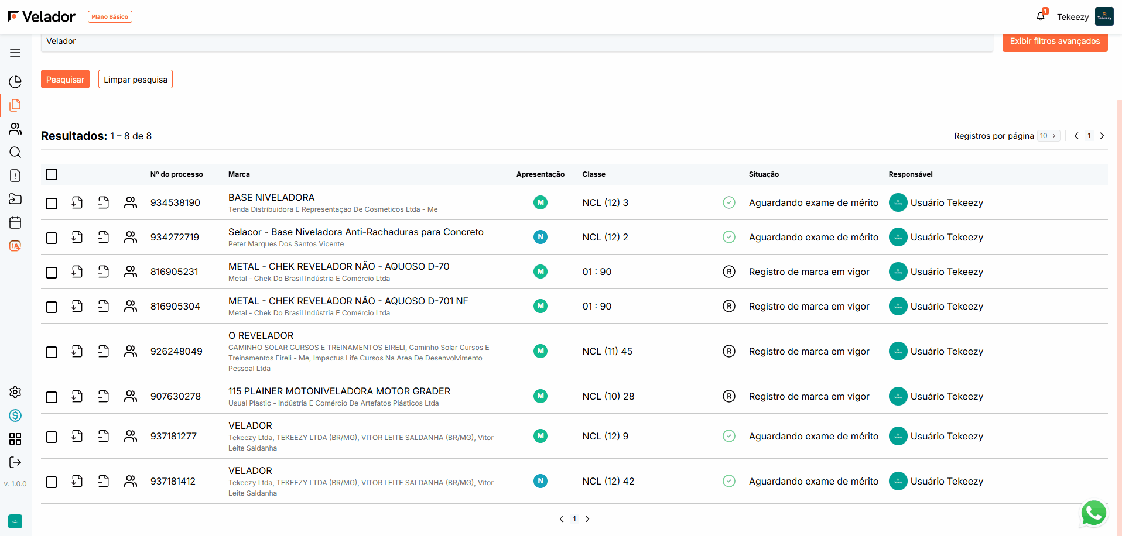This screenshot has width=1122, height=536.
Task: Open the calendar icon in sidebar
Action: coord(15,222)
